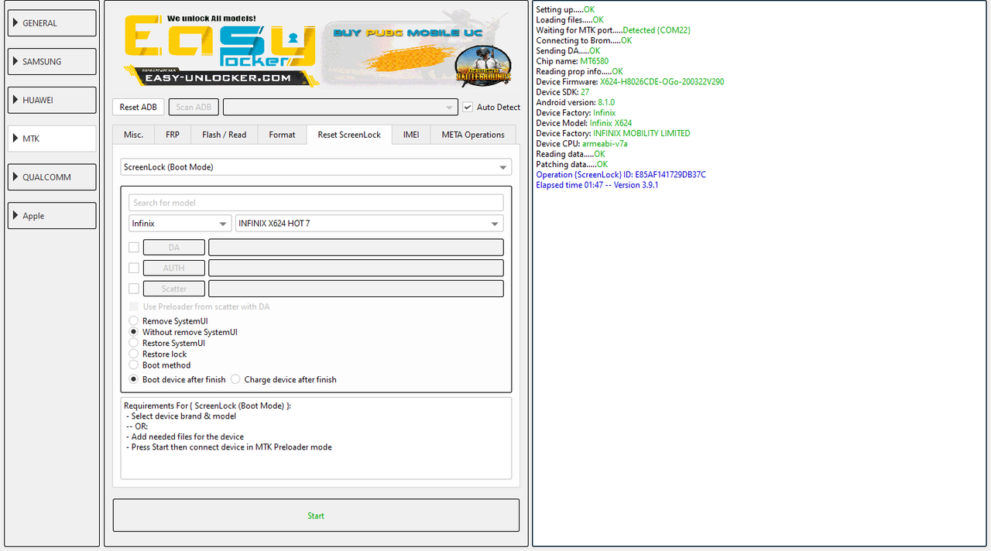Click the Scan ADB button
Image resolution: width=991 pixels, height=551 pixels.
[x=194, y=108]
